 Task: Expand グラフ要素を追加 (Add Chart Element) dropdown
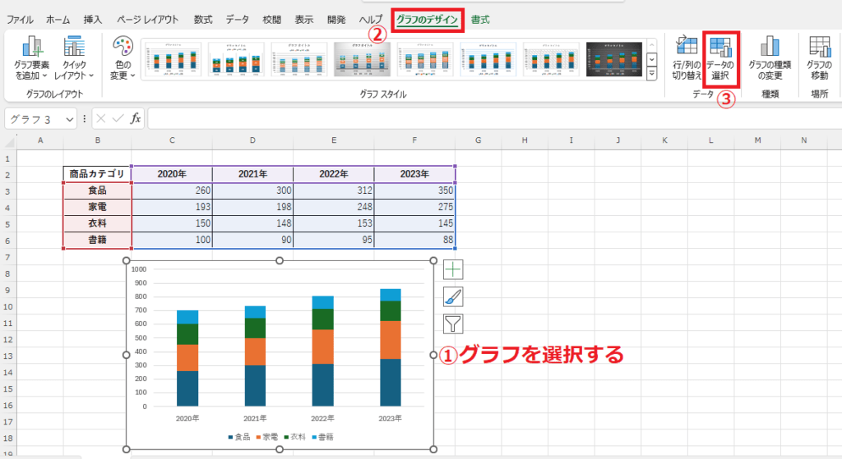pos(31,57)
